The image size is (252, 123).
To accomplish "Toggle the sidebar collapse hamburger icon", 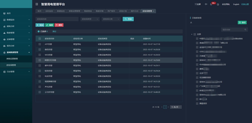I will (x=37, y=4).
